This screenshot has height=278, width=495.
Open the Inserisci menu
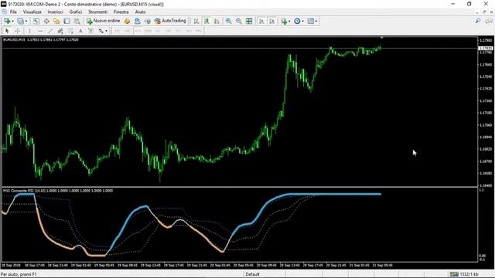click(x=55, y=12)
